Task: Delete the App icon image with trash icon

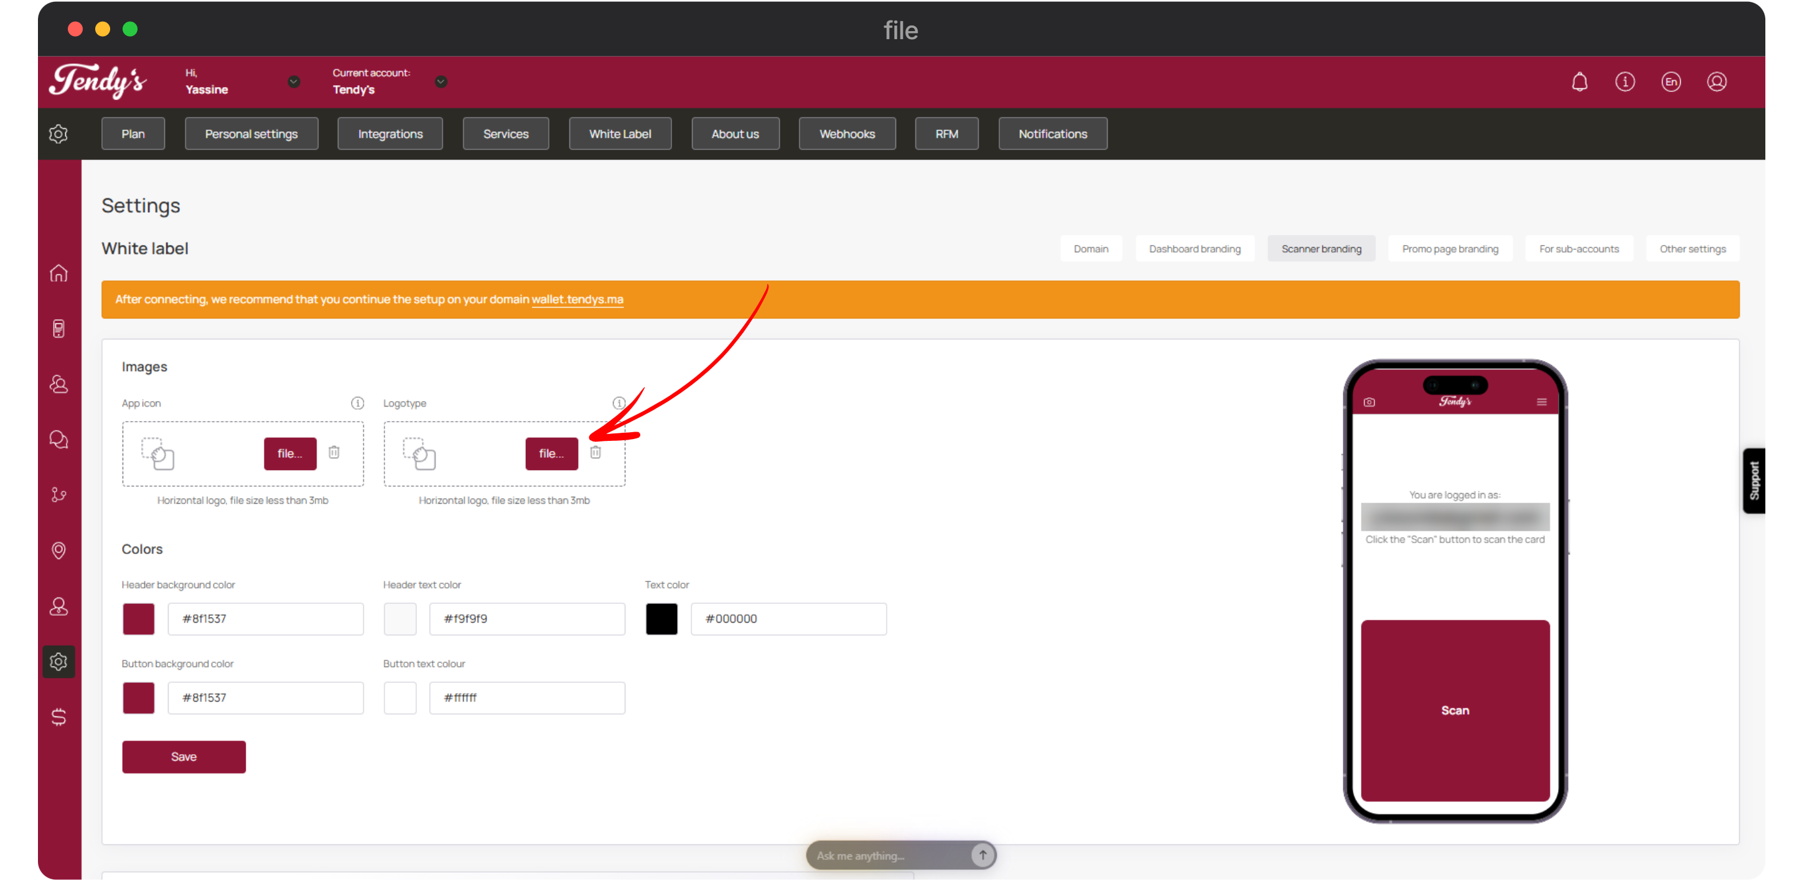Action: click(x=334, y=453)
